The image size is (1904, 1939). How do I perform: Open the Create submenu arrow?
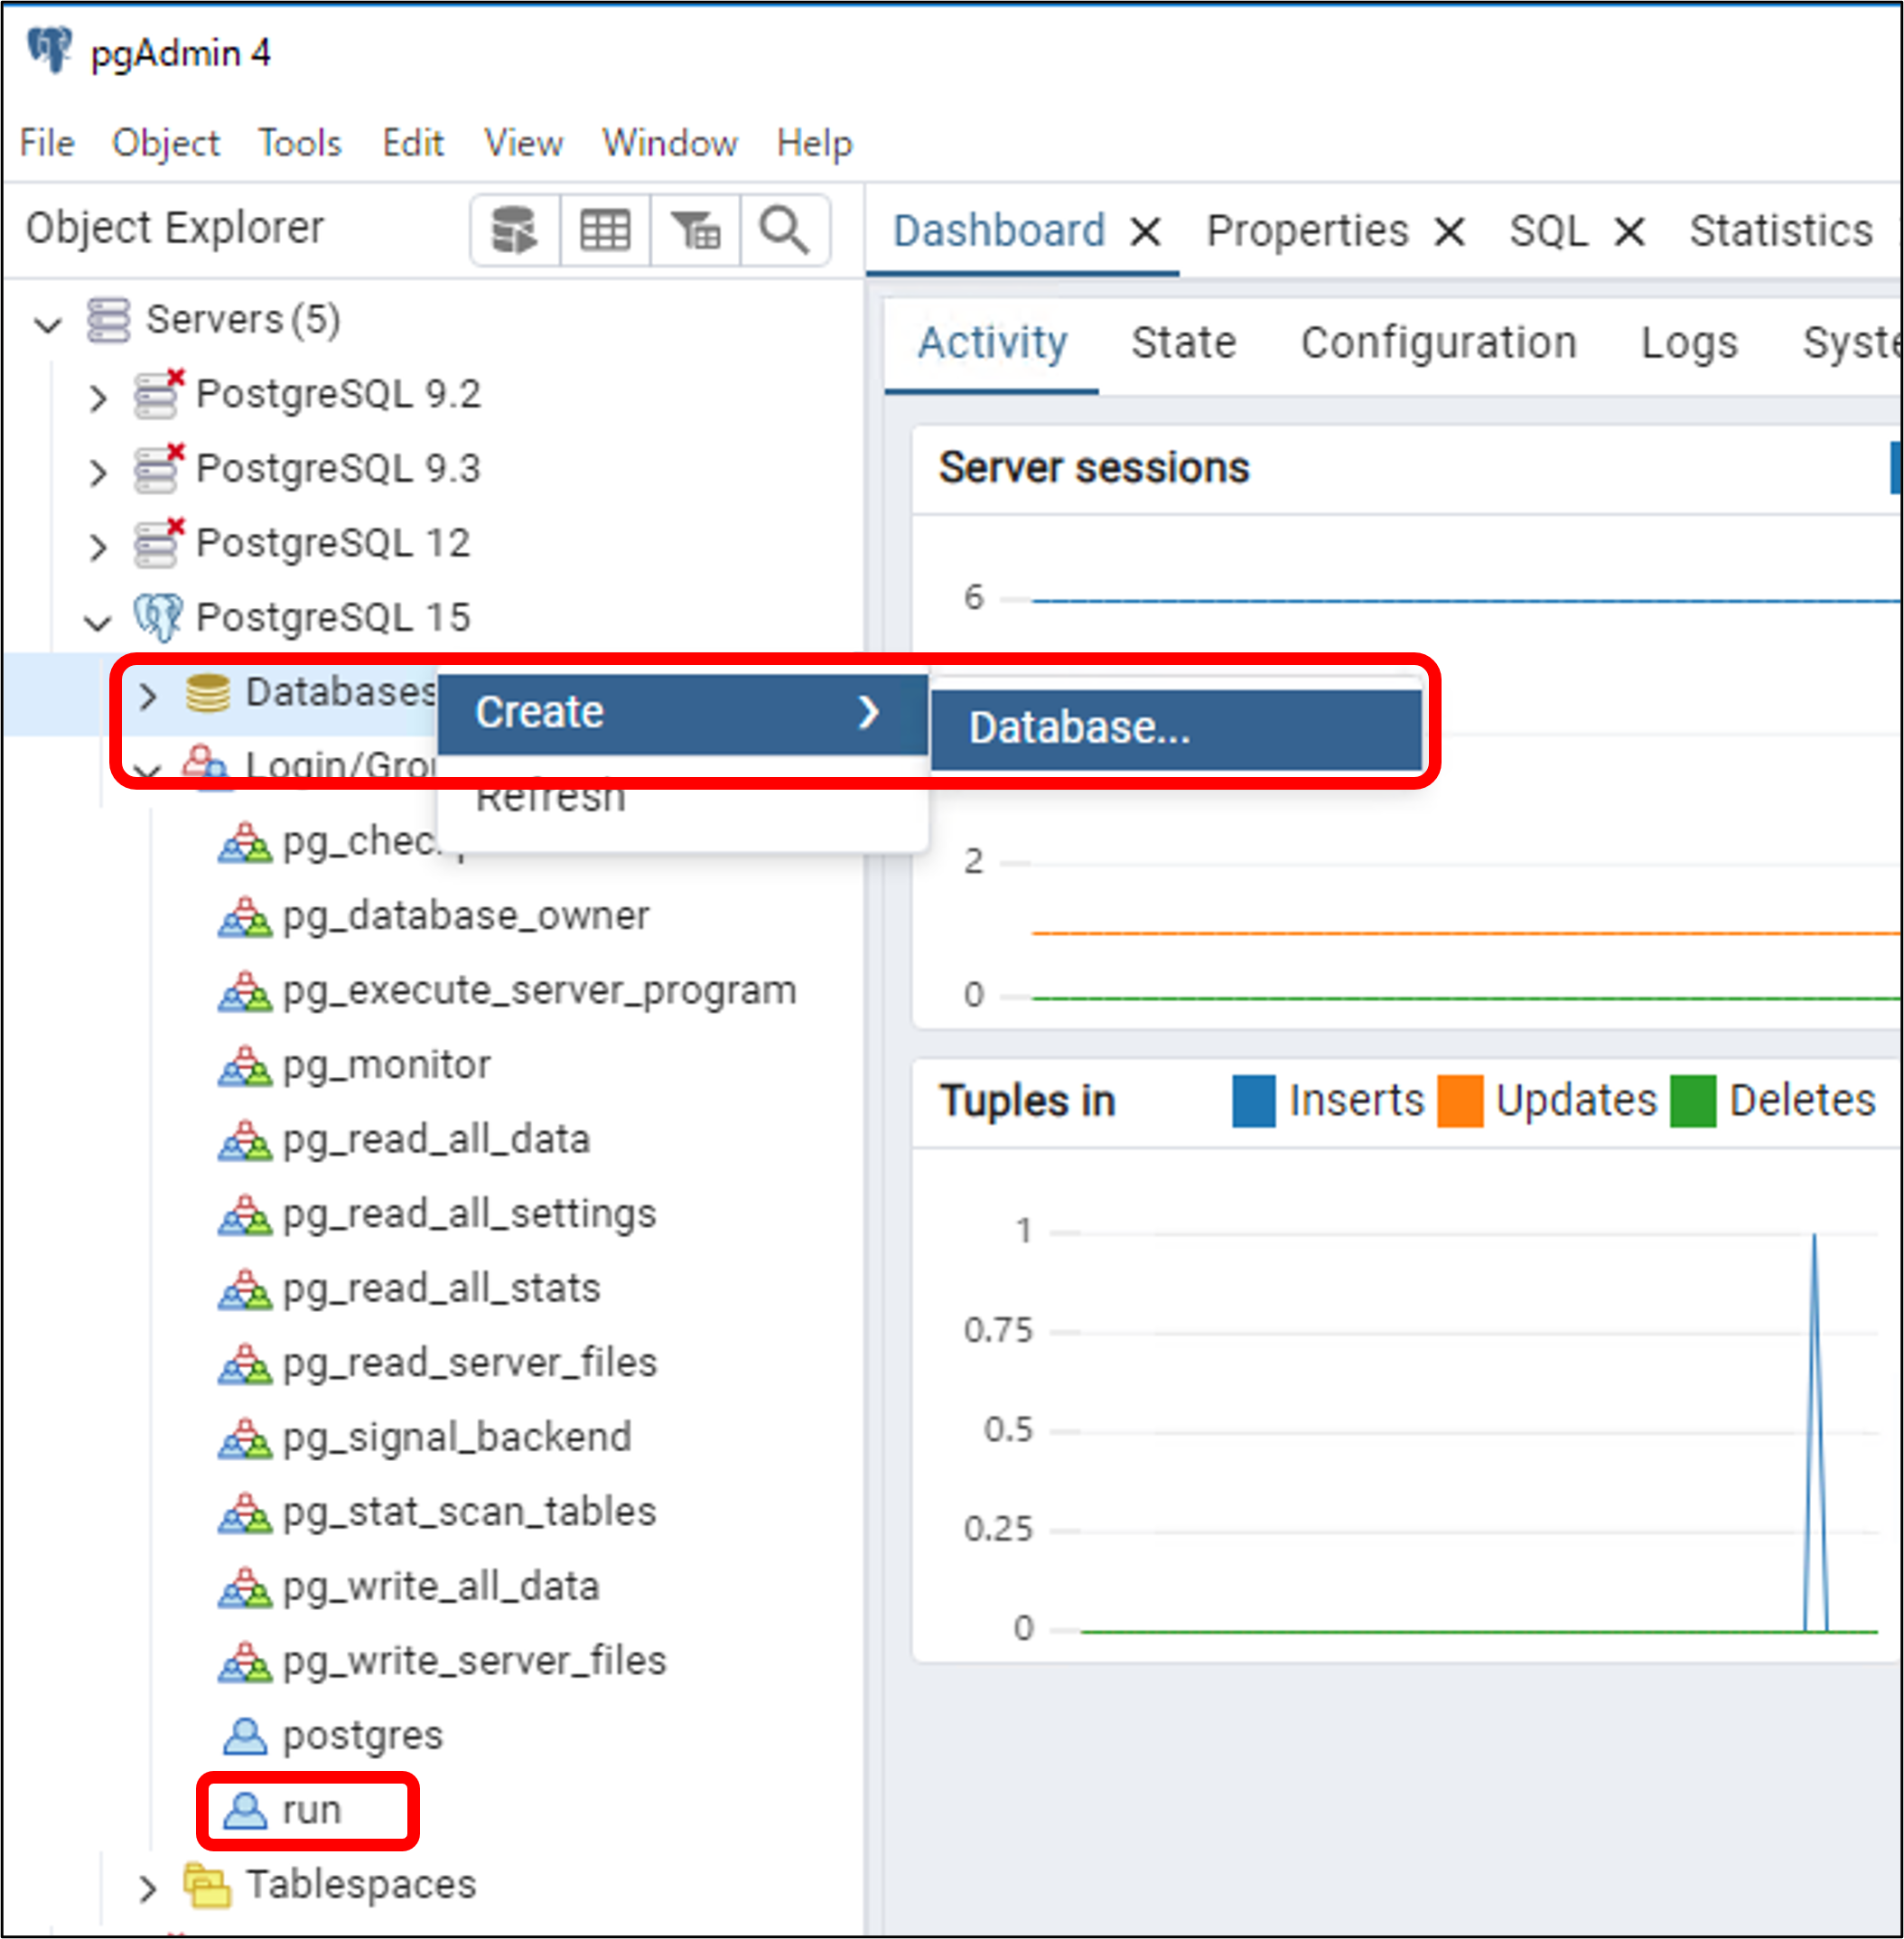coord(869,712)
